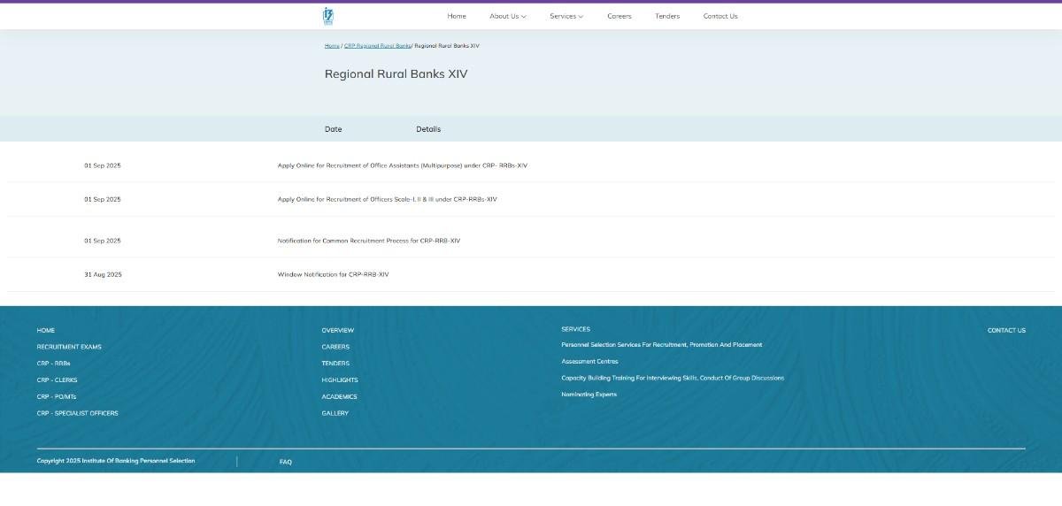Expand the Services dropdown menu
This screenshot has height=506, width=1062.
pos(566,16)
